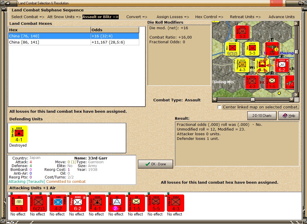Click the Hex column header

tap(49, 30)
